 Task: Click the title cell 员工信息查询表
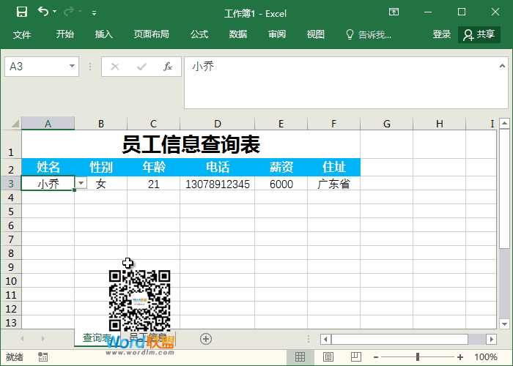[x=191, y=144]
